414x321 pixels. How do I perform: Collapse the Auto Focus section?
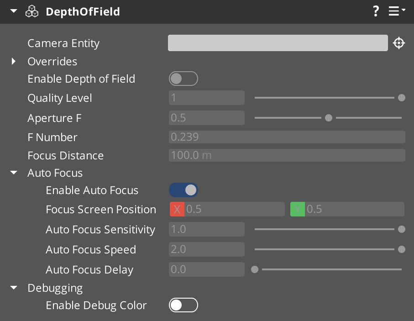[13, 173]
